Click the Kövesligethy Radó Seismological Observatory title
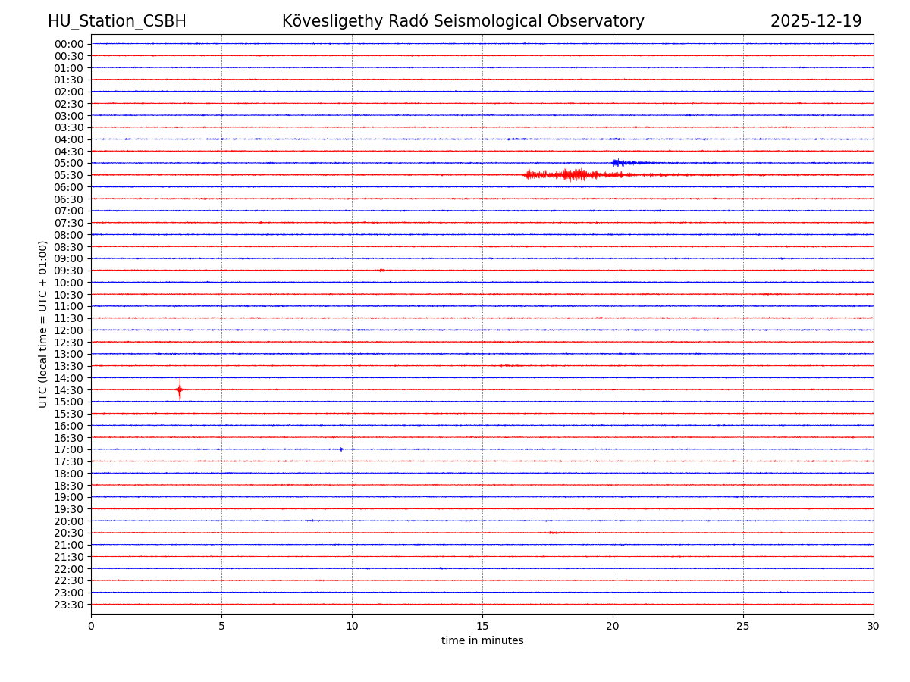Screen dimensions: 910x682 point(463,22)
